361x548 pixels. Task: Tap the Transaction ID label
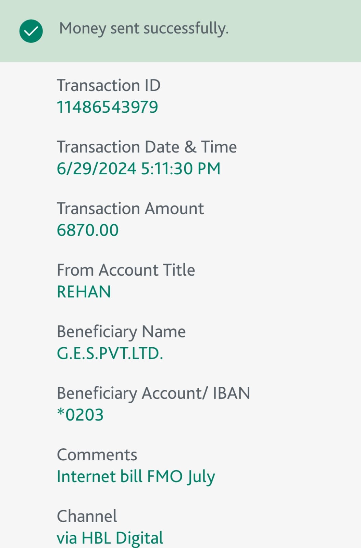tap(109, 85)
